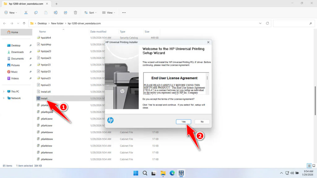317x178 pixels.
Task: Open the See more ellipsis menu
Action: 124,13
